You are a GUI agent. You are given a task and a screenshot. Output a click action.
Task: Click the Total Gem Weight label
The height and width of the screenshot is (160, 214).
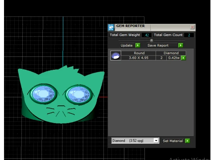(x=125, y=35)
